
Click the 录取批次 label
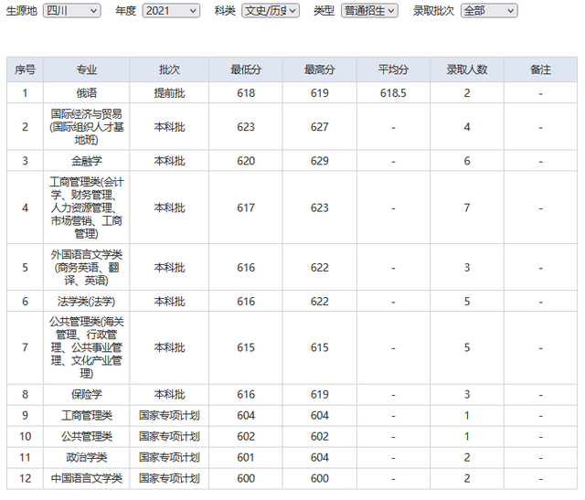[x=433, y=11]
